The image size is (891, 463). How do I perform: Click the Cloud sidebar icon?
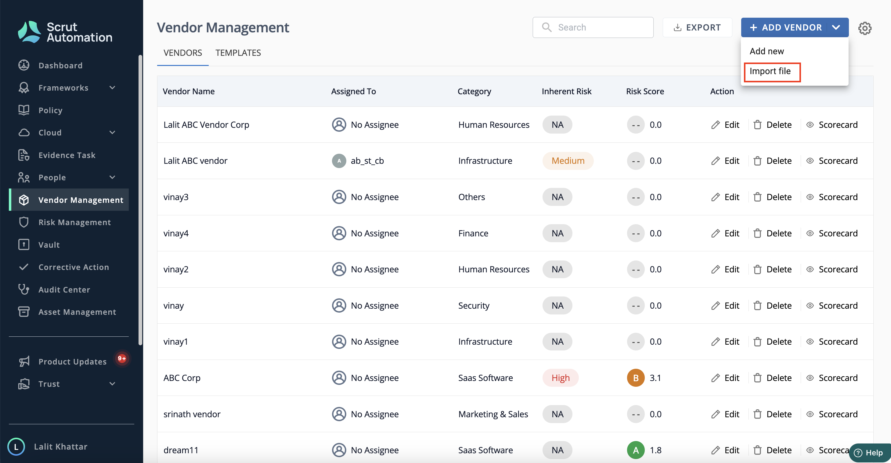coord(24,132)
